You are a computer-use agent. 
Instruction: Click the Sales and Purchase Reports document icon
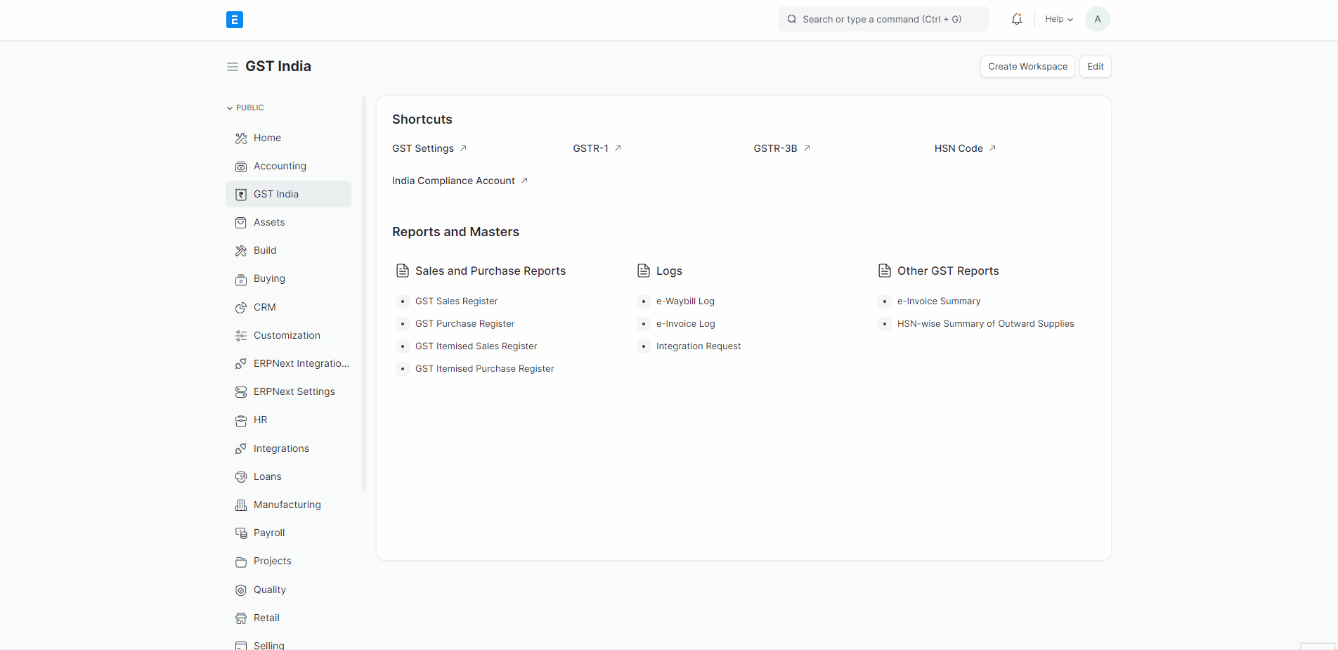(403, 271)
